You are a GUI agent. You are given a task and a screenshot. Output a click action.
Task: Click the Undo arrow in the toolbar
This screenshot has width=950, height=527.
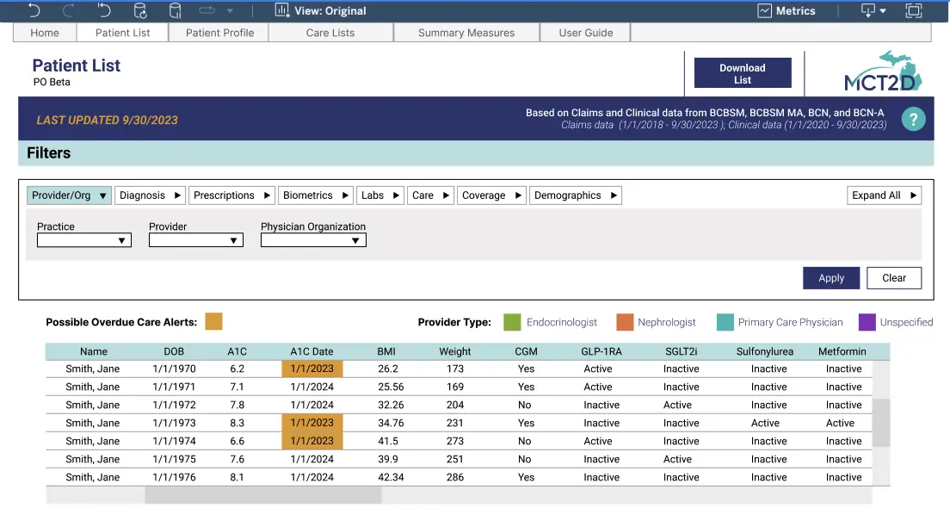pos(33,11)
